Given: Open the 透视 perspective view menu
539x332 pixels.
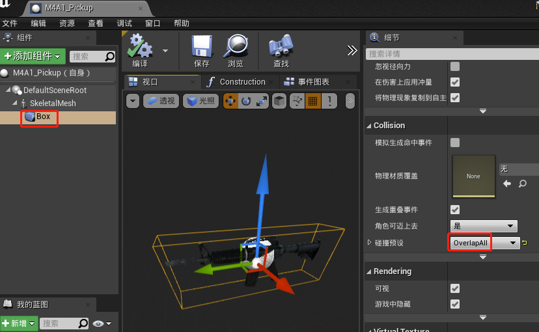Looking at the screenshot, I should point(161,101).
